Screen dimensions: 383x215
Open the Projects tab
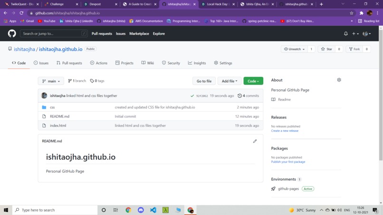click(x=124, y=63)
